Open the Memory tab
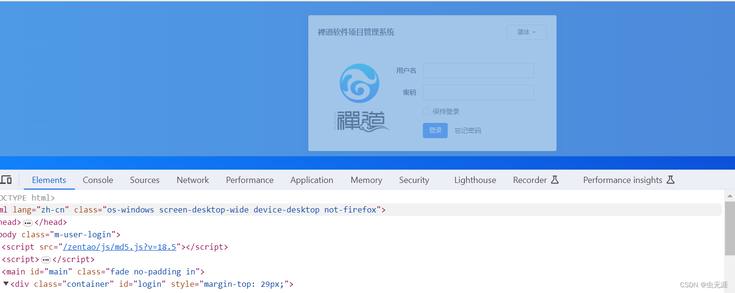 point(366,180)
